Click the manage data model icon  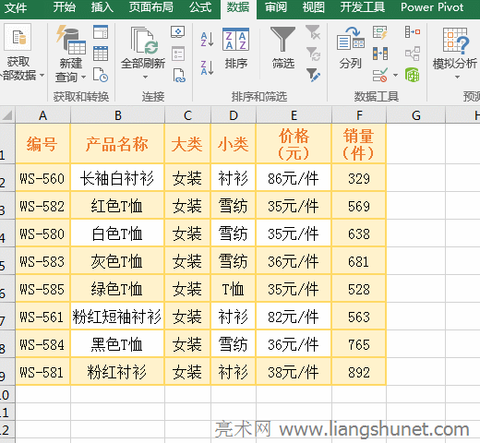[x=413, y=75]
